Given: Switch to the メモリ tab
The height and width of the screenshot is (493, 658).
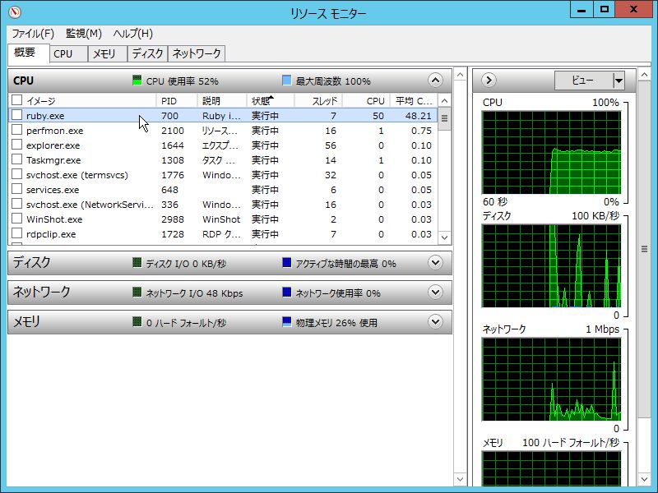Looking at the screenshot, I should coord(108,53).
